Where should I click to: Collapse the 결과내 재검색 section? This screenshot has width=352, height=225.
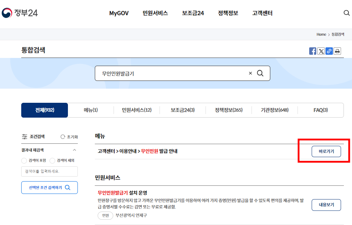click(x=75, y=149)
